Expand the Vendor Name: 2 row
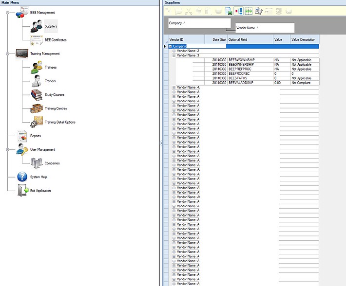 click(174, 51)
